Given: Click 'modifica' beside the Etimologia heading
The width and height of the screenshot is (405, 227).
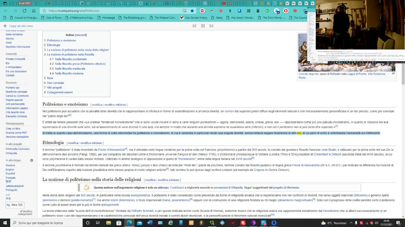Looking at the screenshot, I should 73,143.
